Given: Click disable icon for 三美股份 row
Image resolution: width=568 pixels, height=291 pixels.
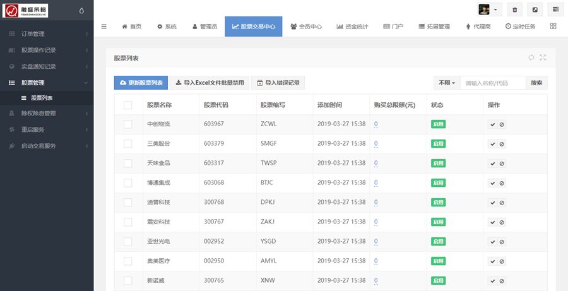Looking at the screenshot, I should (502, 144).
